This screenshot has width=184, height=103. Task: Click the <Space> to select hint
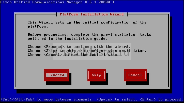[117, 99]
